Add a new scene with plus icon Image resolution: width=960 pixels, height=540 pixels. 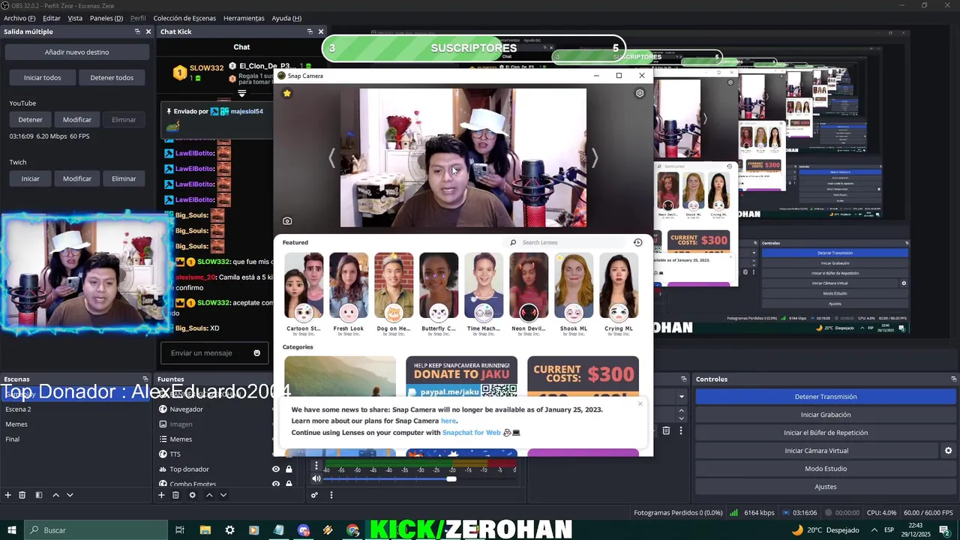8,495
